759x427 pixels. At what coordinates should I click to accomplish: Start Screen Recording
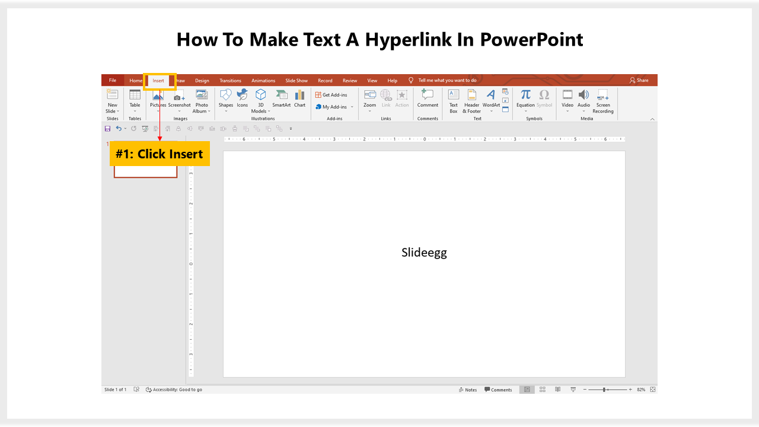coord(603,101)
